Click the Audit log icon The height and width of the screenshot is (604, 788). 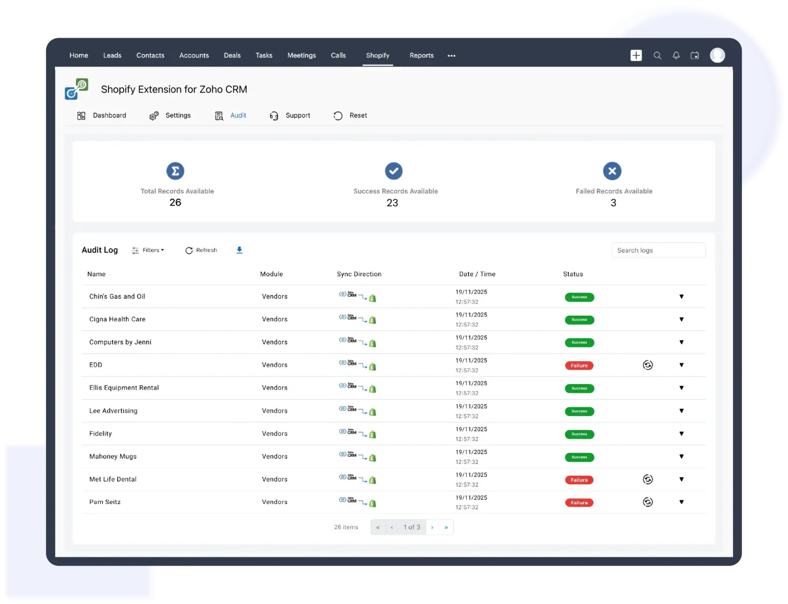219,116
